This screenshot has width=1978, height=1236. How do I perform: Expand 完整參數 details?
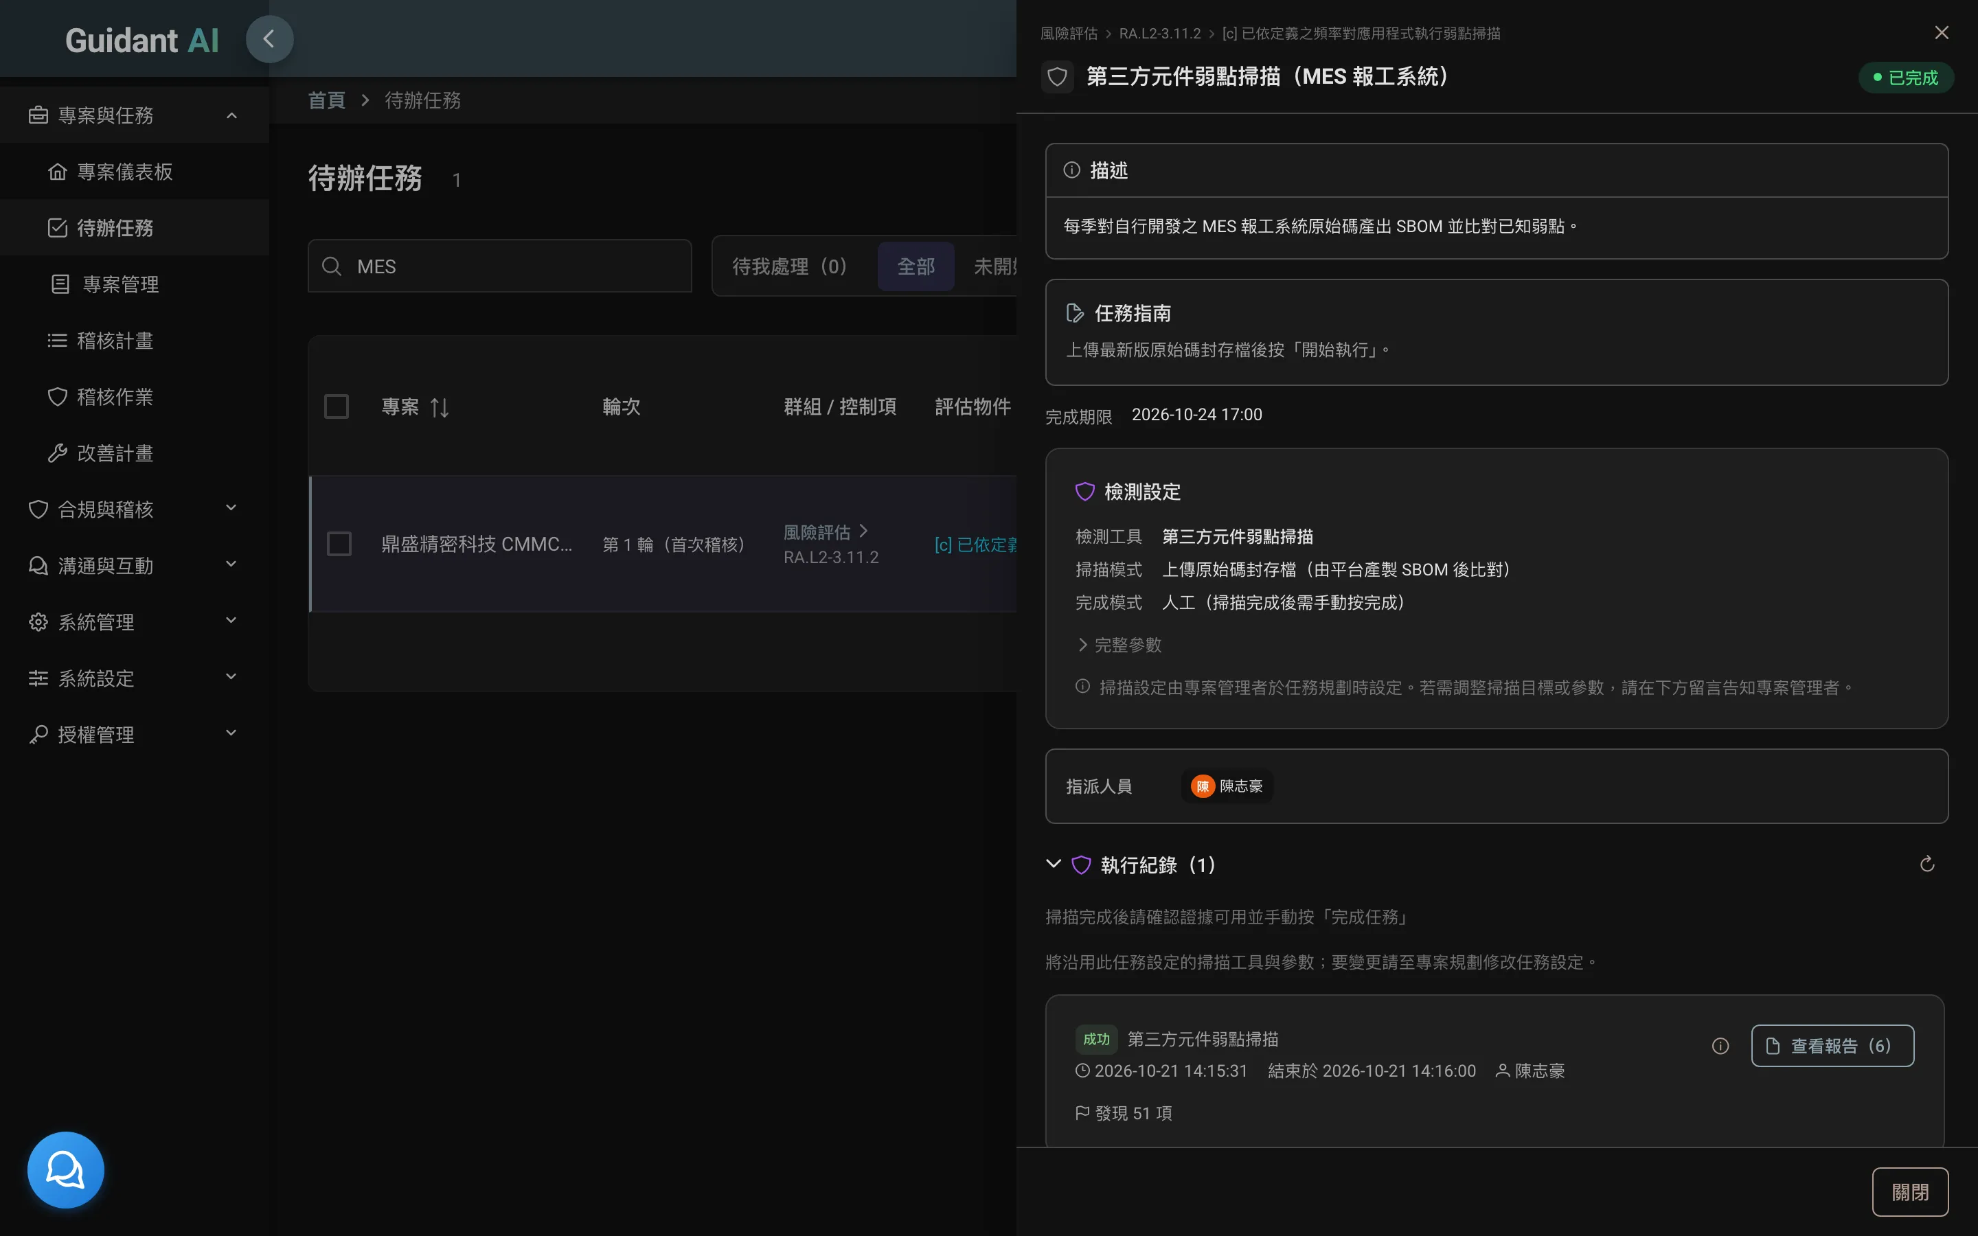1119,645
